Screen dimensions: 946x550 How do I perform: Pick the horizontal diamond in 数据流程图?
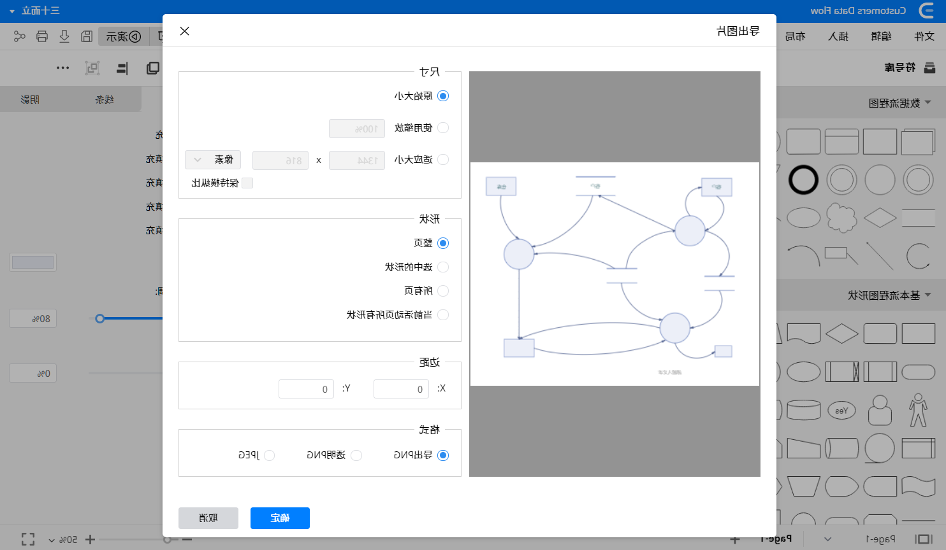pos(880,218)
